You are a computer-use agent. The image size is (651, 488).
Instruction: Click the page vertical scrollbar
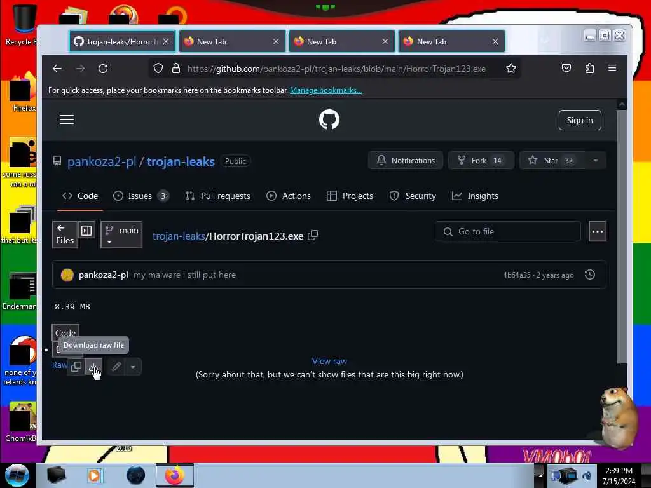pyautogui.click(x=622, y=236)
